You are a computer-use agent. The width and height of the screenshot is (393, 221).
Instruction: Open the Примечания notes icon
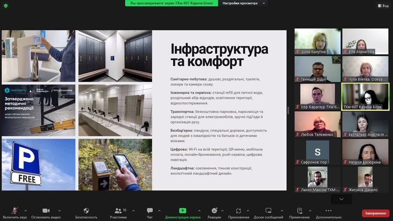click(x=299, y=211)
